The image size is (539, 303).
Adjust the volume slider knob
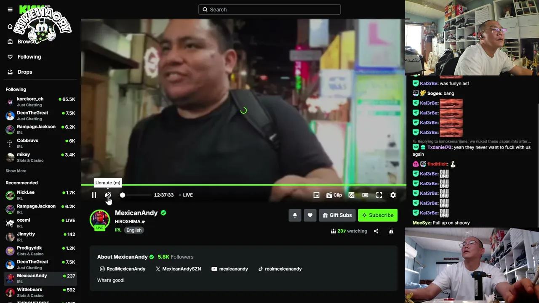click(x=122, y=195)
